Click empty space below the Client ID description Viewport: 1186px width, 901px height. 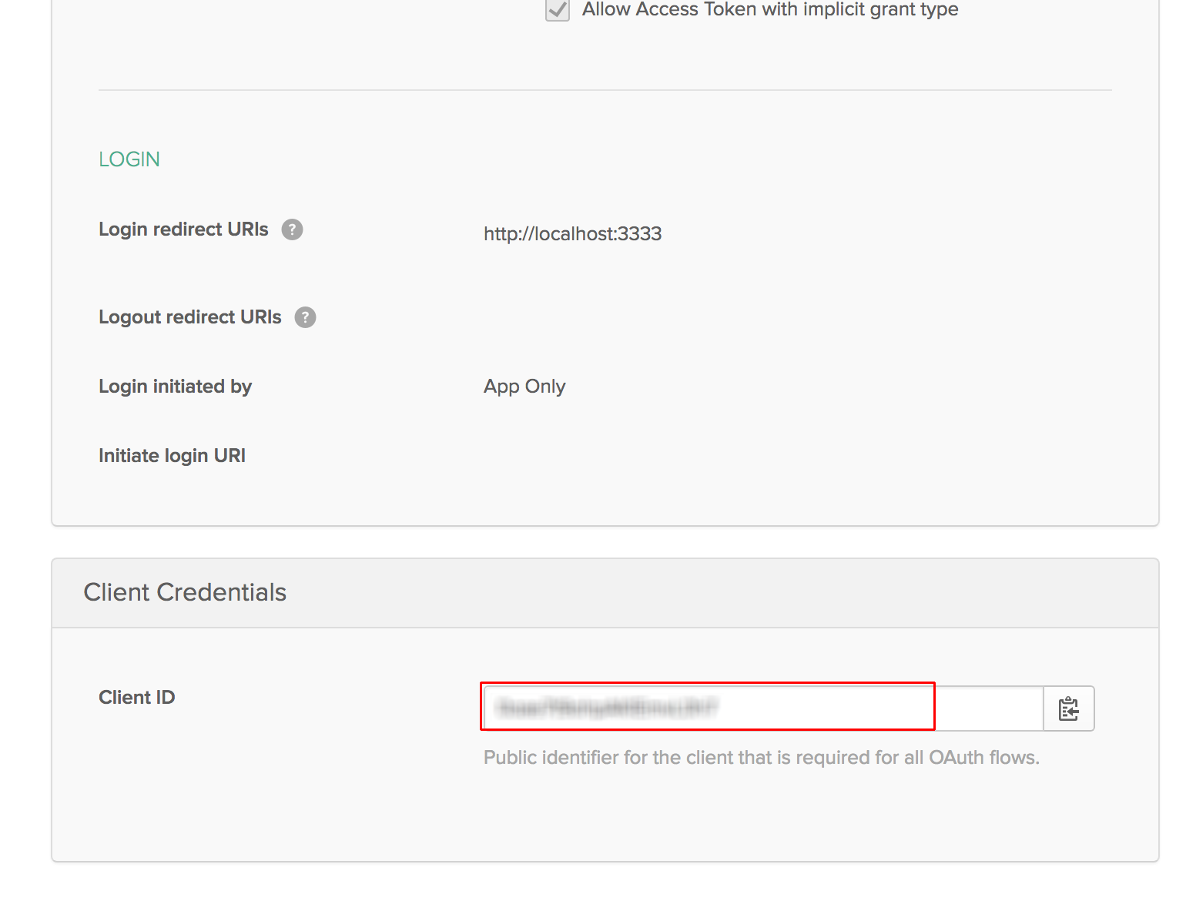(x=605, y=816)
